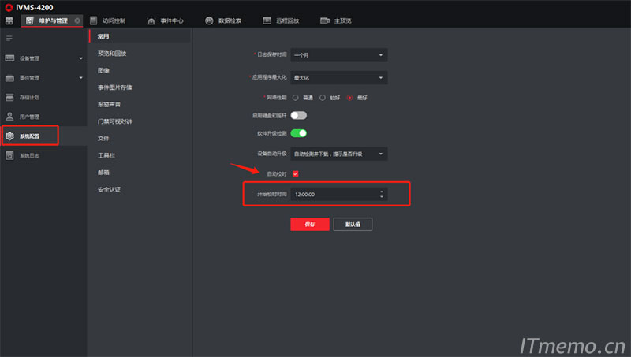
Task: Collapse the sidebar with the hamburger icon
Action: tap(9, 38)
